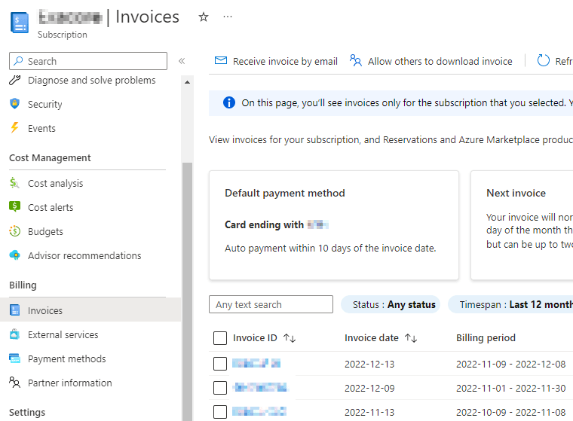Screen dimensions: 573x421
Task: Click the Budgets circular dollar icon
Action: tap(14, 230)
